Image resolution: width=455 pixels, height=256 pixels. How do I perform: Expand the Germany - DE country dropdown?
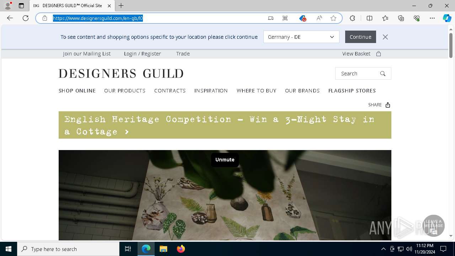(x=301, y=37)
